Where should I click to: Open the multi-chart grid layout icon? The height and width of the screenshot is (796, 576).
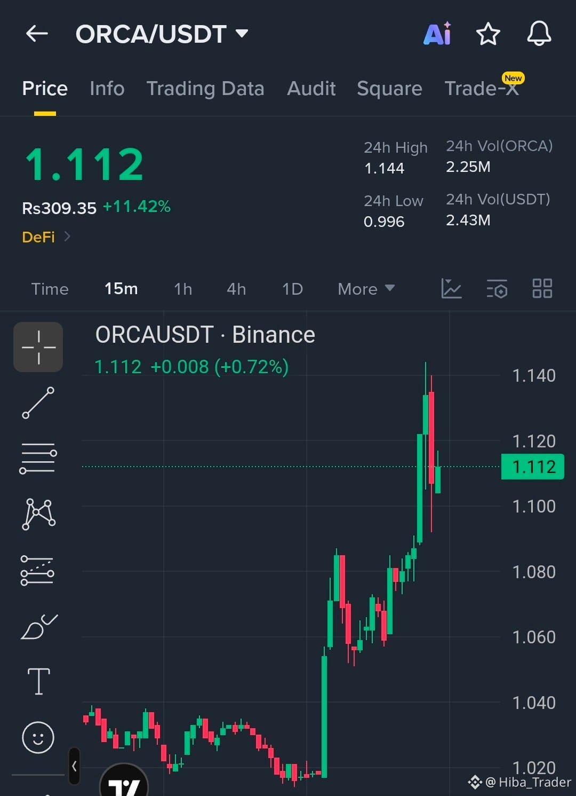point(542,288)
